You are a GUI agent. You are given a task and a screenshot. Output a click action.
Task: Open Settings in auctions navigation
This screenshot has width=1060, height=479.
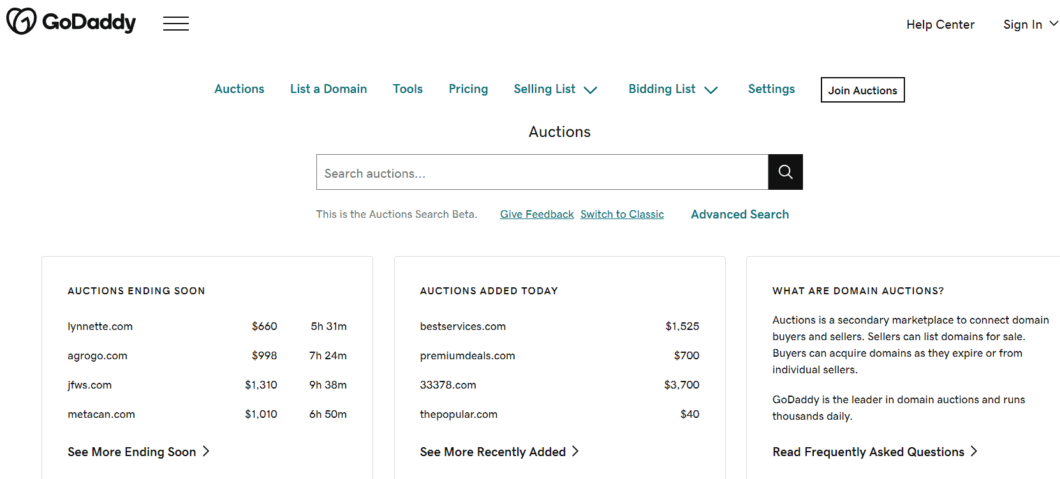[x=771, y=89]
